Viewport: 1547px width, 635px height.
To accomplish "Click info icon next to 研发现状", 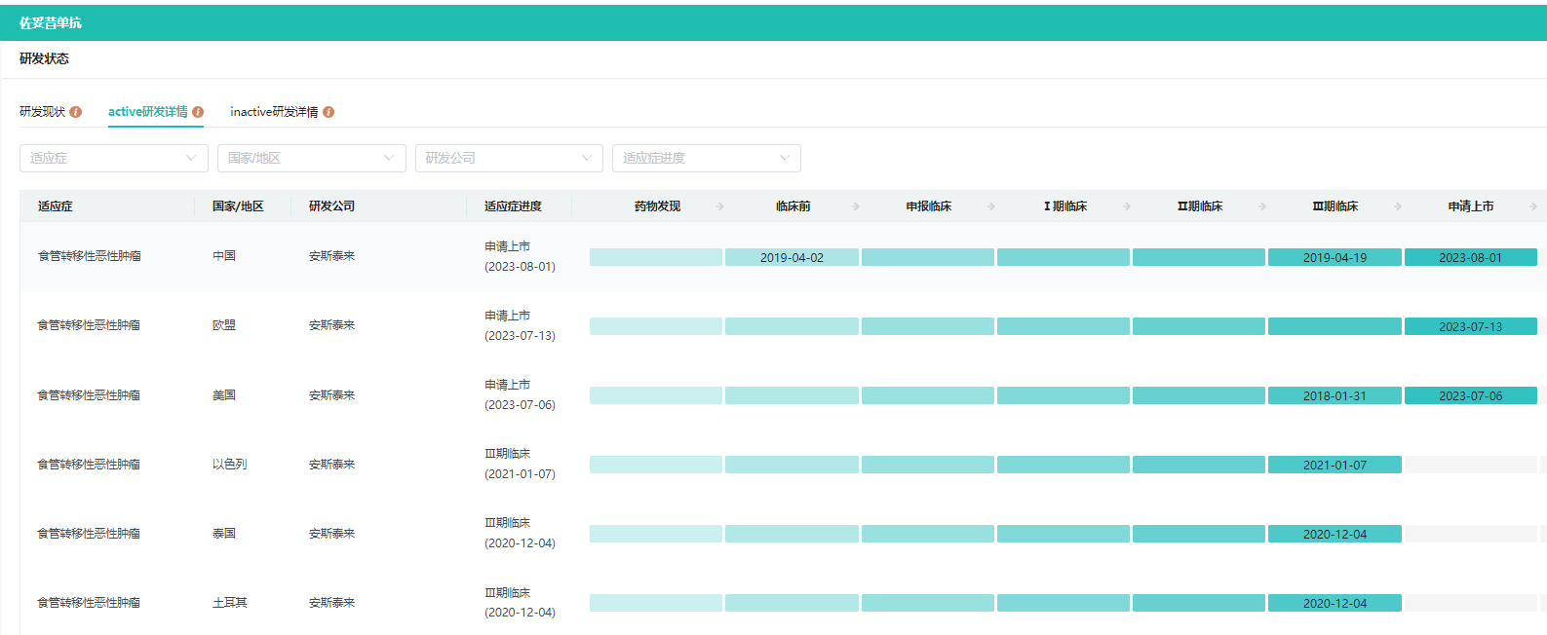I will [76, 112].
